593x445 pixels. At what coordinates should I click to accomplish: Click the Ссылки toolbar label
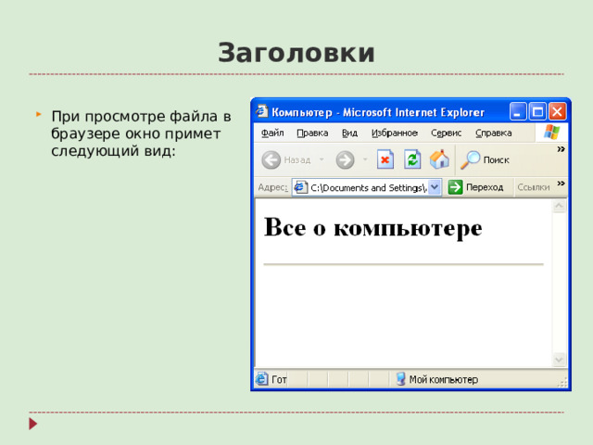534,187
